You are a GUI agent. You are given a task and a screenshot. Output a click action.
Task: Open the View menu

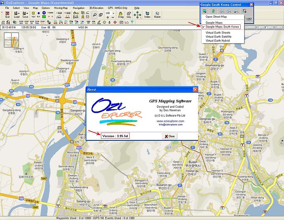26,8
